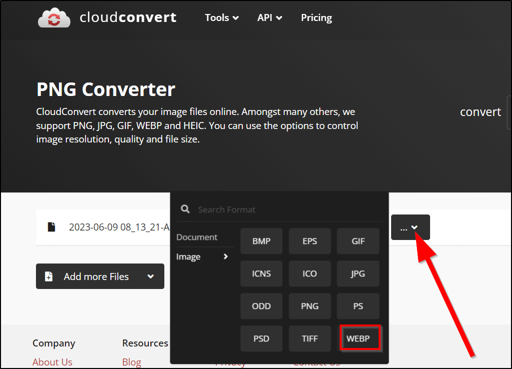Choose ICO as the target format
The height and width of the screenshot is (369, 512).
(x=310, y=273)
